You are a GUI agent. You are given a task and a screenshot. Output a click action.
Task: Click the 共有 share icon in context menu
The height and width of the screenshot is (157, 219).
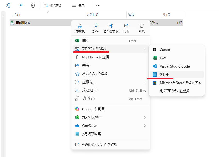(x=126, y=28)
